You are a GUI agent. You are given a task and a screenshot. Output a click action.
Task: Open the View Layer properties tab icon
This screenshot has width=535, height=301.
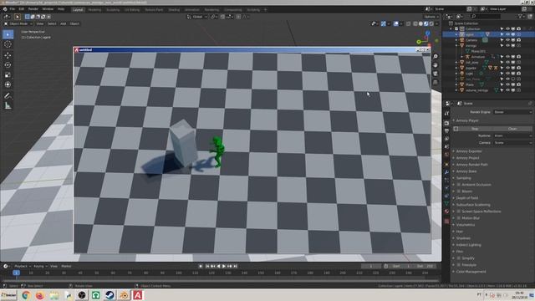tap(446, 139)
